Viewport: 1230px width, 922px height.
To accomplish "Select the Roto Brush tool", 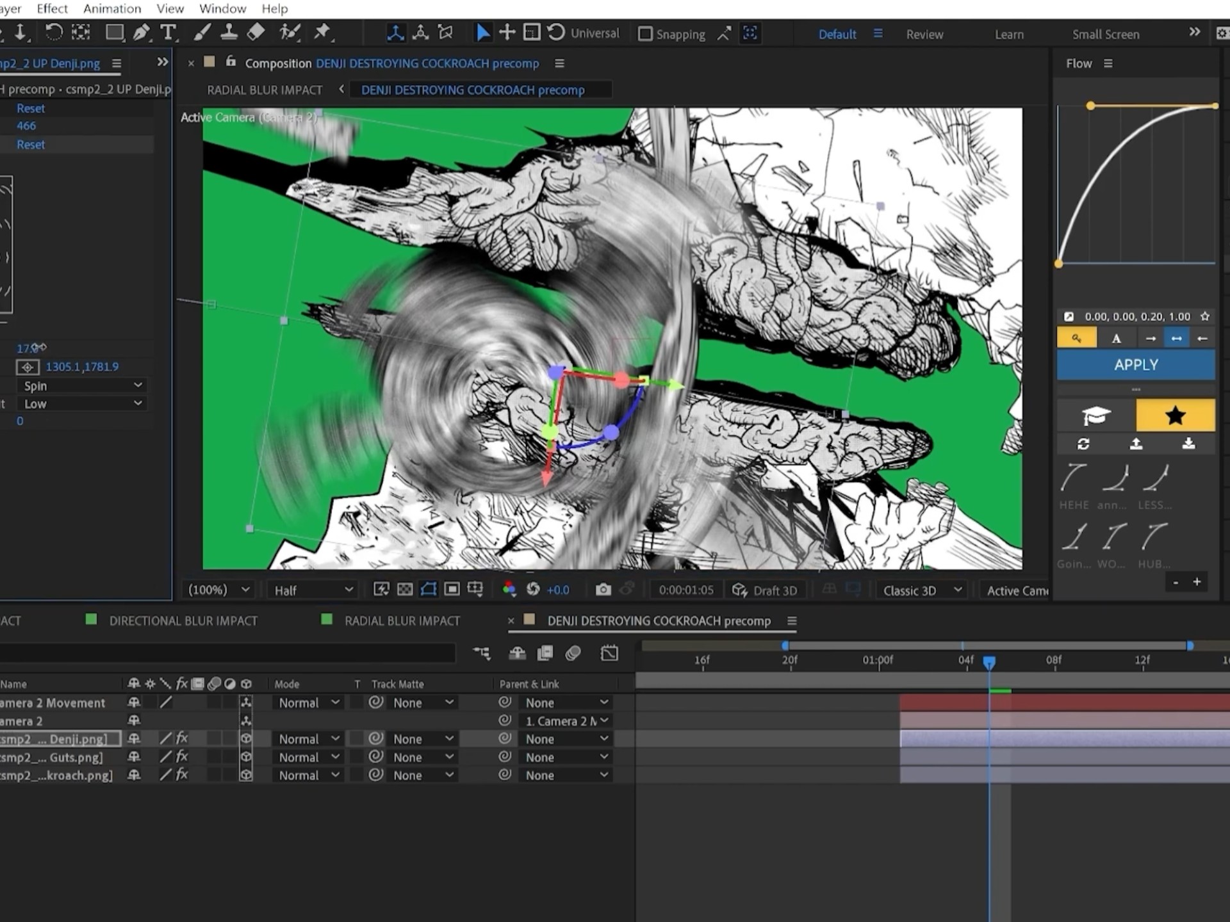I will 290,33.
